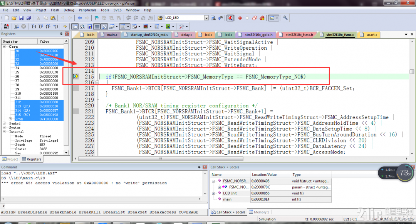
Task: Toggle the Call Stack window button
Action: [104, 27]
